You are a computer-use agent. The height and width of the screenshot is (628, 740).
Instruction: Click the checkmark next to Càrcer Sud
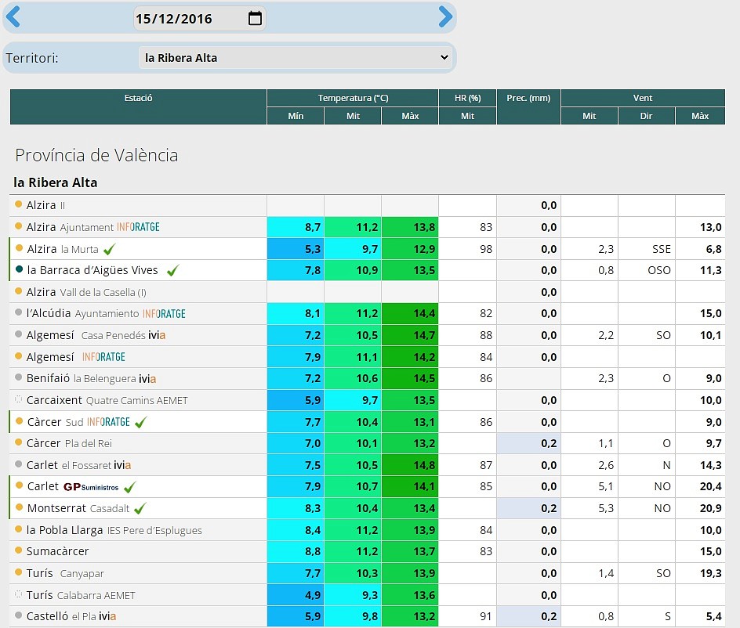point(140,422)
